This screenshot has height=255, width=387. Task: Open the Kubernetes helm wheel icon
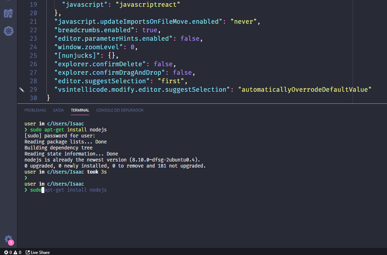pos(9,31)
